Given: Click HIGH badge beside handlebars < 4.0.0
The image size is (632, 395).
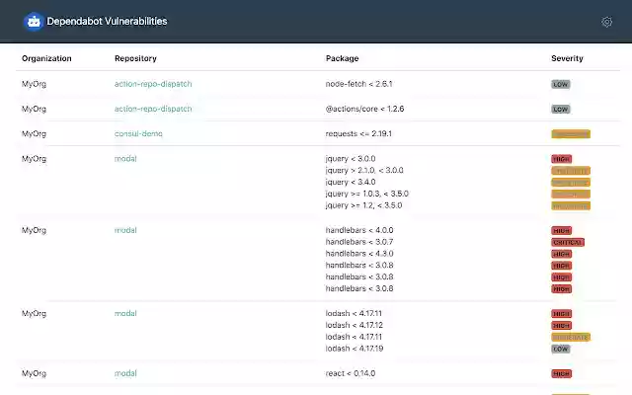Looking at the screenshot, I should click(x=562, y=230).
